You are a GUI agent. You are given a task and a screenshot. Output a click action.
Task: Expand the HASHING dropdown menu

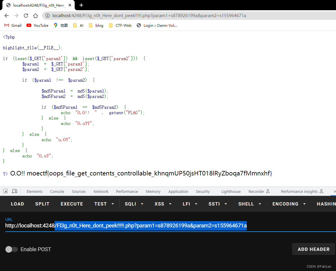(x=326, y=204)
